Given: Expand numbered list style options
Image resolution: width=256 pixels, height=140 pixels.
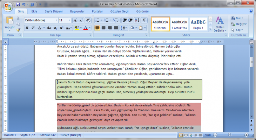Looking at the screenshot, I should click(x=111, y=20).
